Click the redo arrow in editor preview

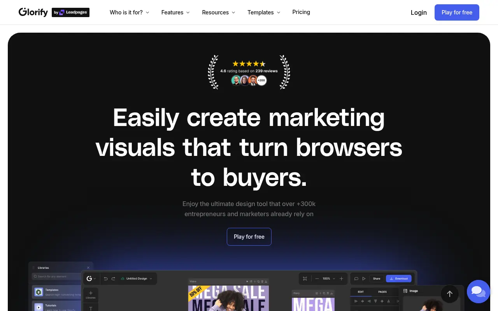(113, 279)
